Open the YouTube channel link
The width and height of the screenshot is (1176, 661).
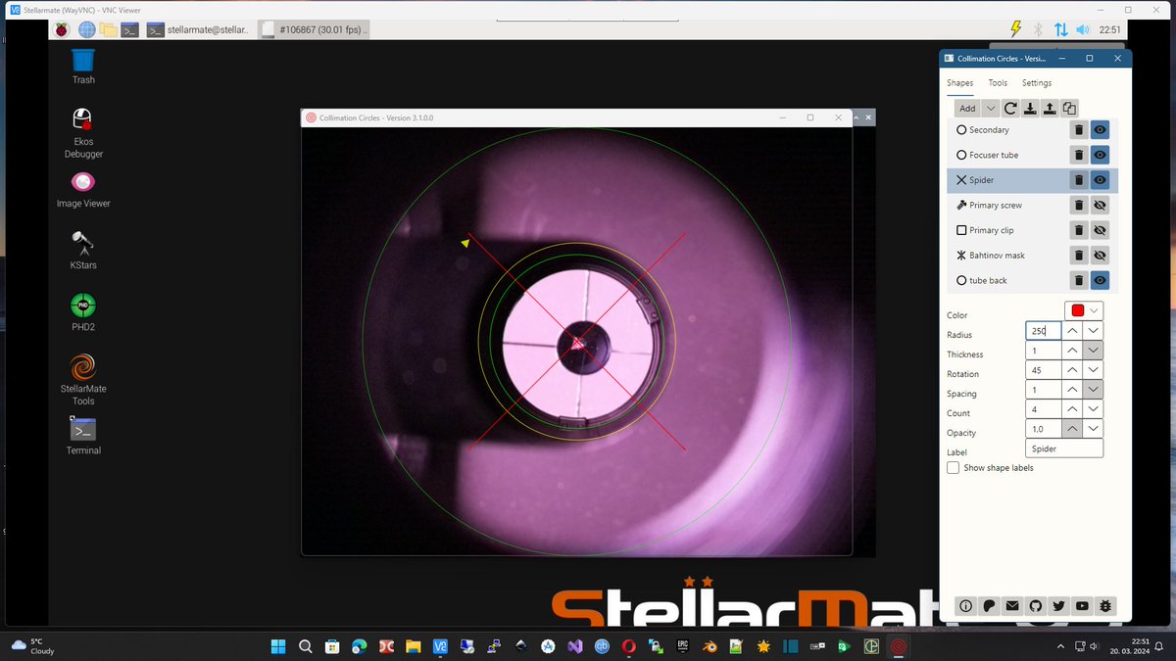[x=1081, y=606]
